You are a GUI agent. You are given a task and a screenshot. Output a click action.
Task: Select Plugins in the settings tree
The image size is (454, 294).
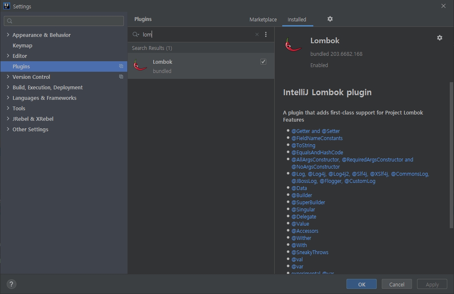tap(64, 66)
